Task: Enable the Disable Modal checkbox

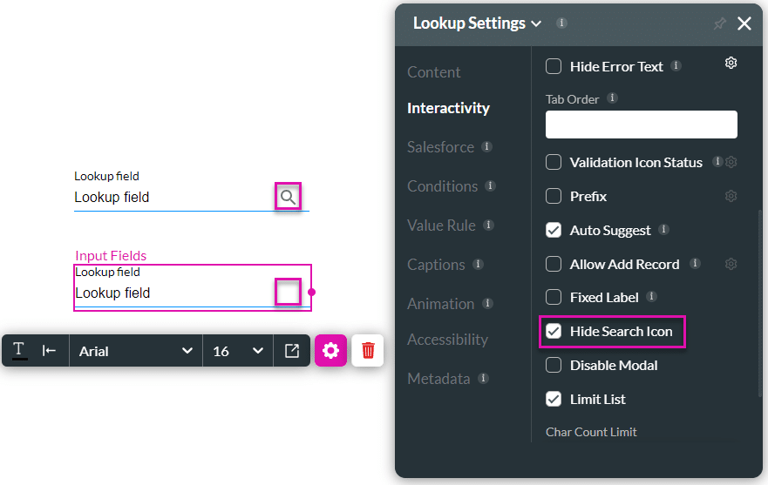Action: tap(554, 366)
